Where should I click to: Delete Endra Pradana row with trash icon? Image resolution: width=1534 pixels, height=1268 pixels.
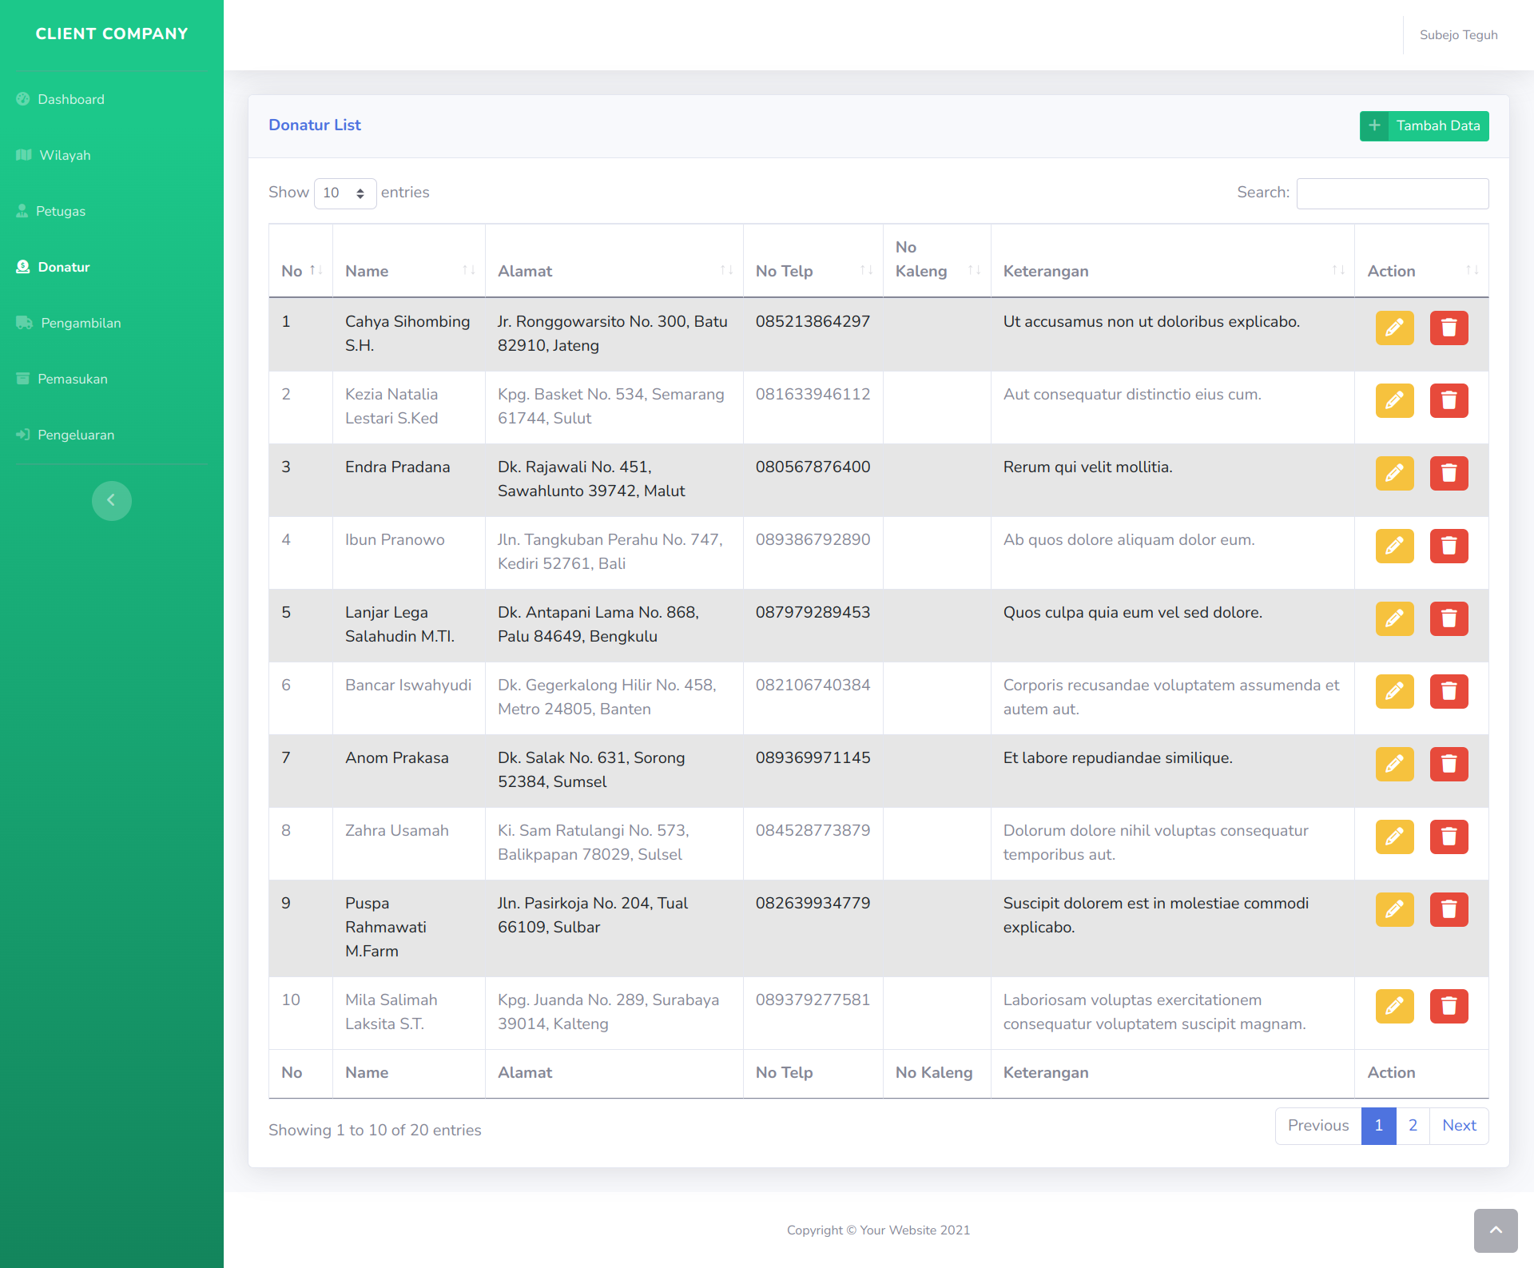coord(1449,473)
